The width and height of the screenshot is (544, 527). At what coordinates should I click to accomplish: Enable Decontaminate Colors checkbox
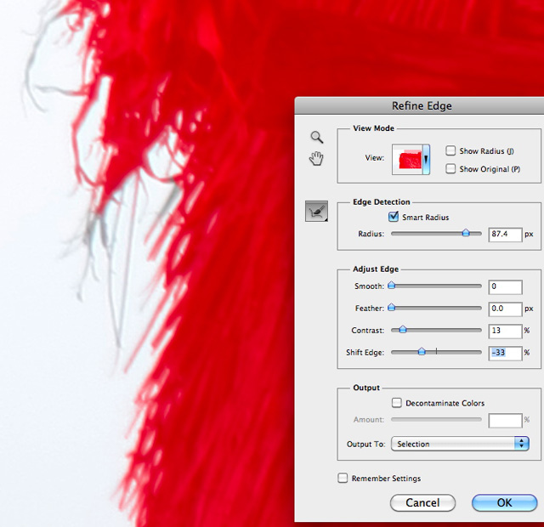397,402
